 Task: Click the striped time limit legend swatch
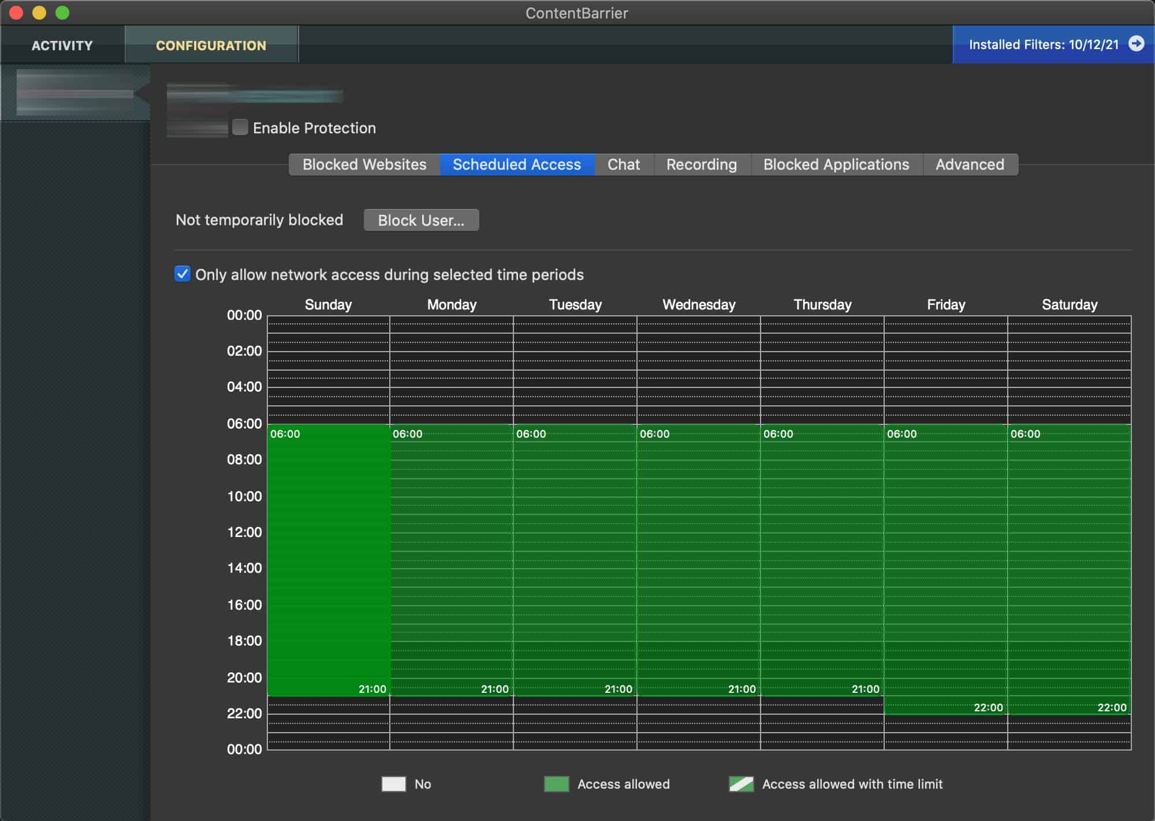[742, 784]
